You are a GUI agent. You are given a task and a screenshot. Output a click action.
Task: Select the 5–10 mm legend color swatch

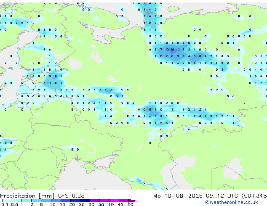(46, 201)
